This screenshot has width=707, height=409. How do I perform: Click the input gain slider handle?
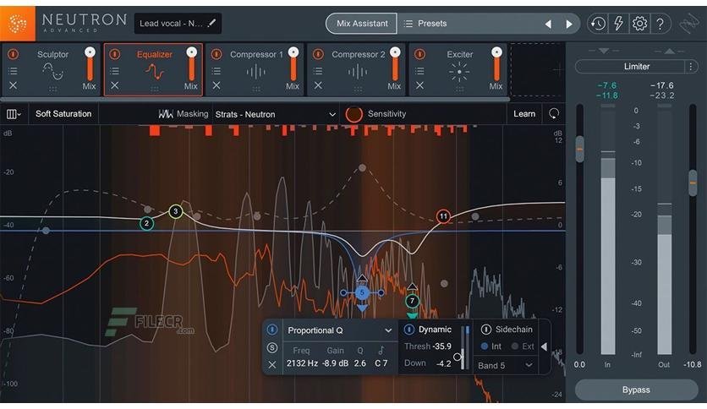coord(580,149)
